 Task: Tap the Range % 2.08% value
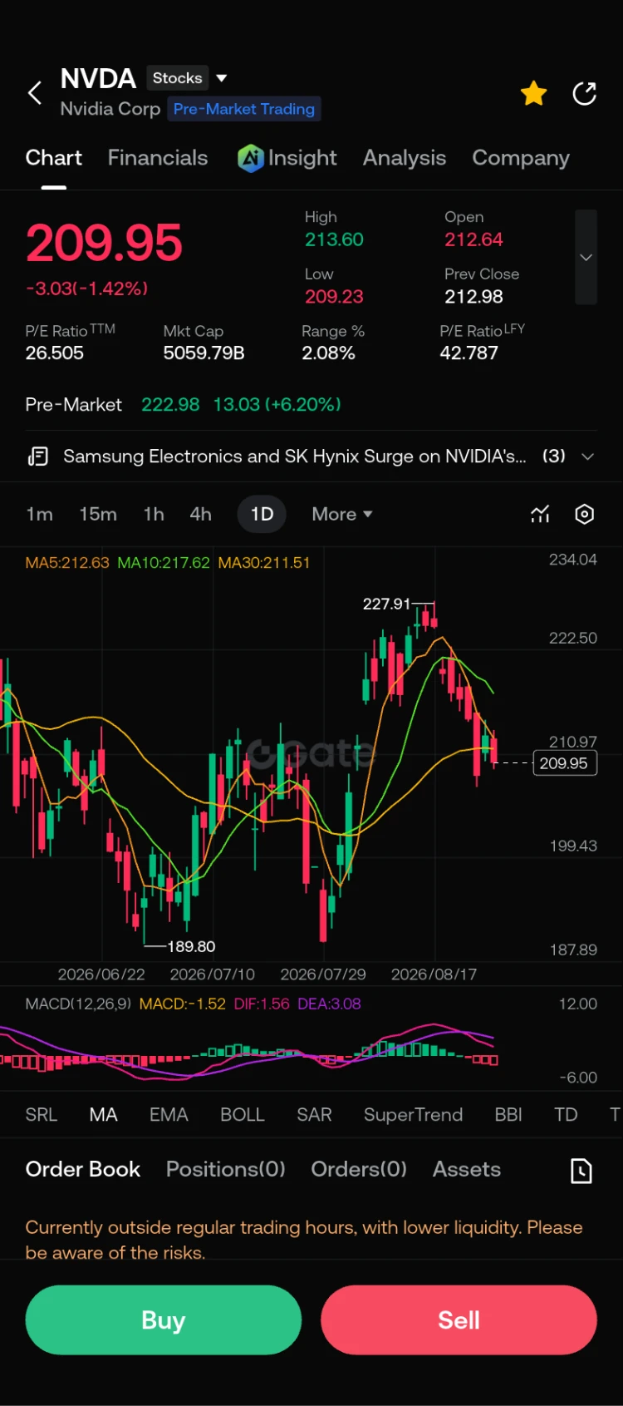click(328, 353)
